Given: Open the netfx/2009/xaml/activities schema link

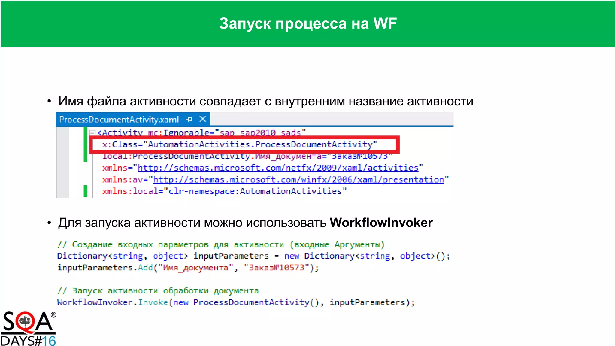Looking at the screenshot, I should [x=278, y=168].
